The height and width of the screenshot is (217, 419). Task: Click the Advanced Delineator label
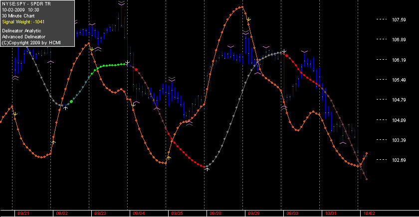(x=24, y=37)
